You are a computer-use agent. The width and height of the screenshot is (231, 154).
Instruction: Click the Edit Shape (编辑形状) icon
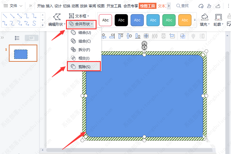click(57, 17)
